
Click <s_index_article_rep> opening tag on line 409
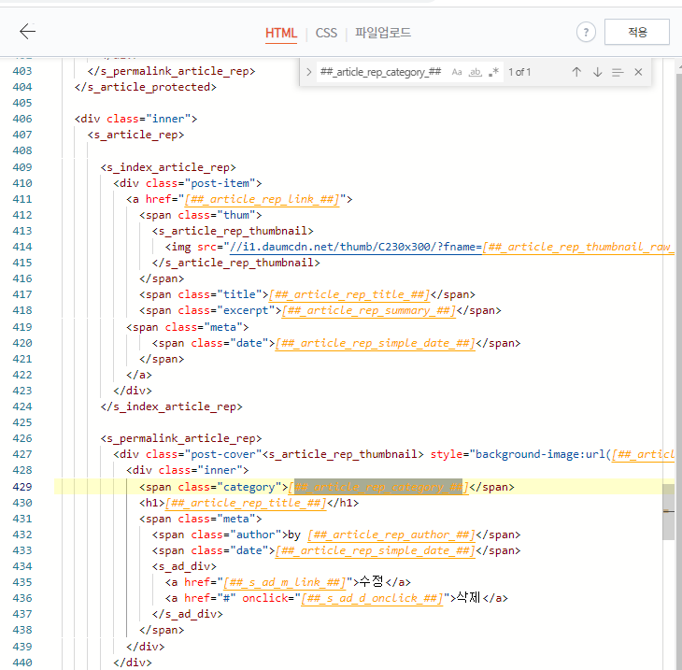click(168, 167)
